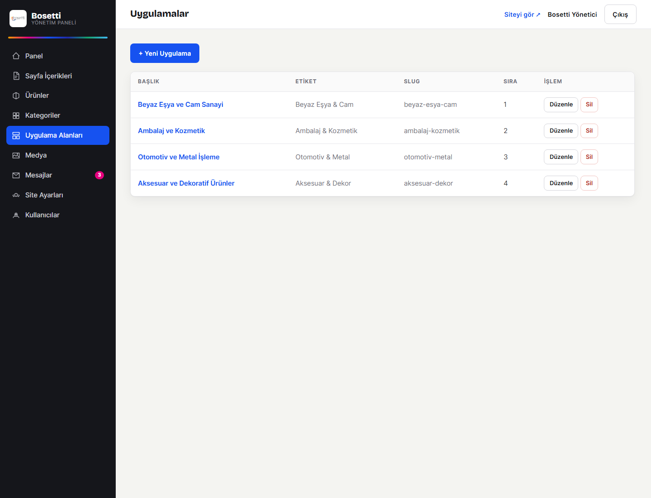The height and width of the screenshot is (498, 651).
Task: Delete the Aksesuar ve Dekoratif Ürünler row
Action: click(x=589, y=183)
